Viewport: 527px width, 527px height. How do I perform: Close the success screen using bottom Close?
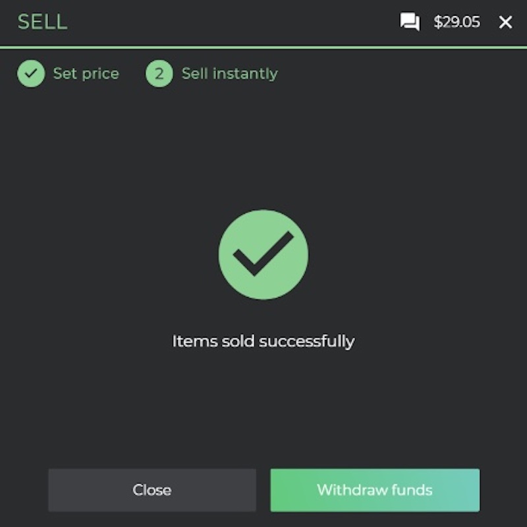[x=152, y=490]
